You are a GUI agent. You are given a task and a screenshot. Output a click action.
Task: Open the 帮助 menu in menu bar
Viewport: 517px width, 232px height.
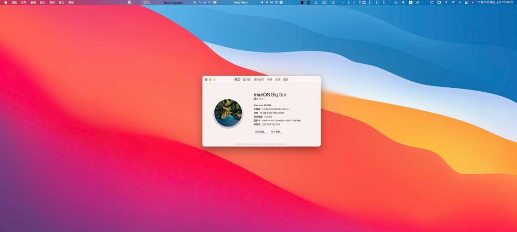[x=71, y=2]
